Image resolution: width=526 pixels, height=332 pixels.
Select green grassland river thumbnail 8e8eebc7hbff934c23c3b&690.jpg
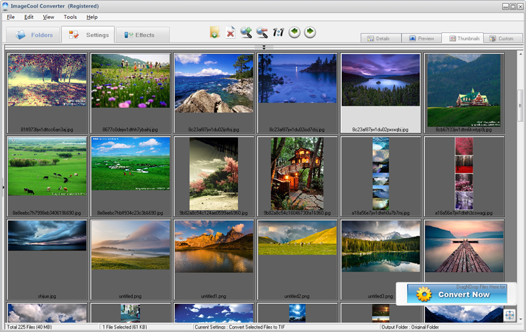[130, 176]
